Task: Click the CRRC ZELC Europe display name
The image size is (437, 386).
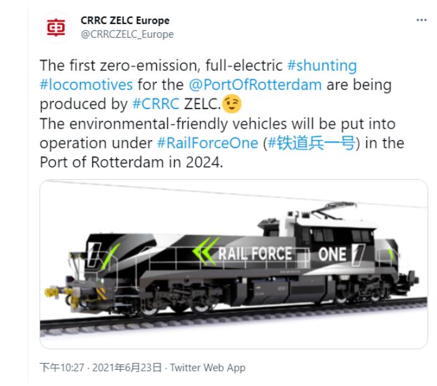Action: [125, 21]
